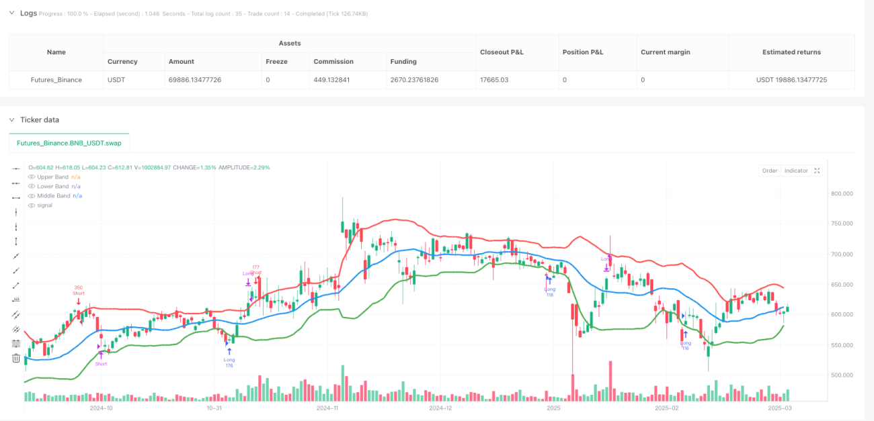Click the Futures_Binance row name cell
The image size is (874, 421).
[56, 80]
